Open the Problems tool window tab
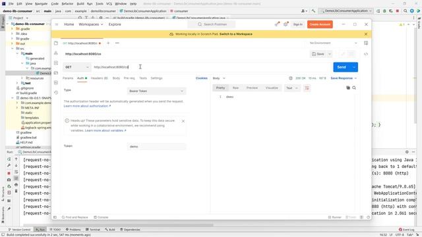Viewport: 422px width, 237px height. point(73,230)
